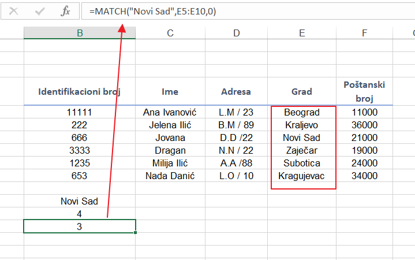The image size is (415, 260).
Task: Select column E header
Action: point(302,34)
